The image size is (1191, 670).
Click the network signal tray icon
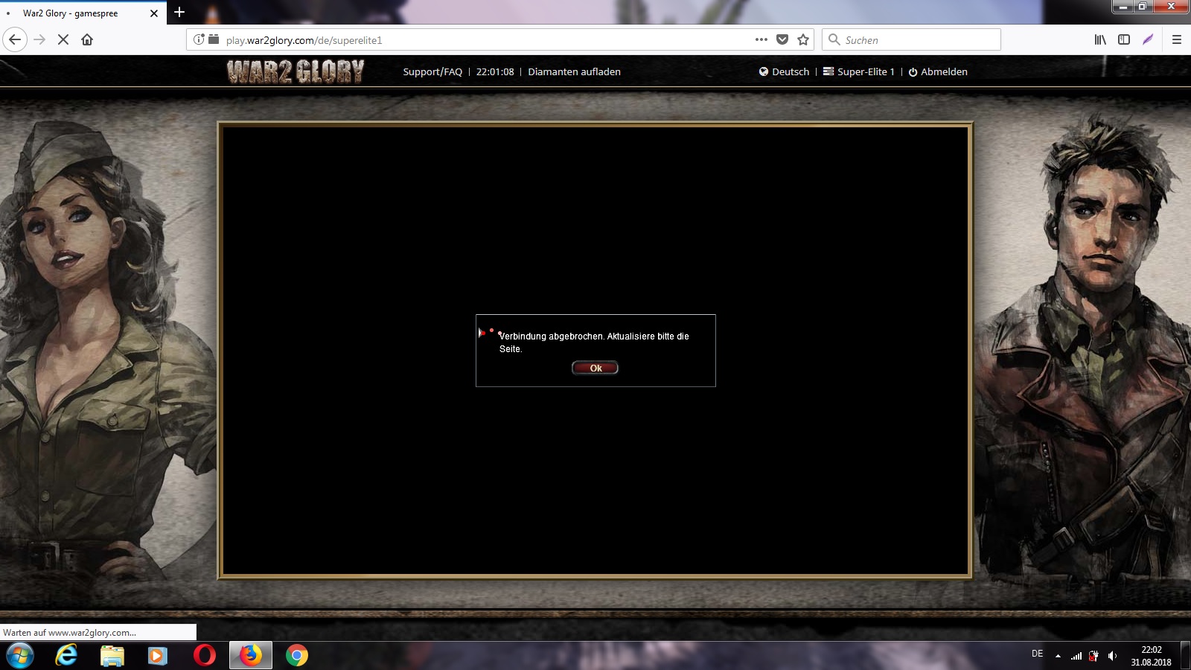click(x=1076, y=656)
